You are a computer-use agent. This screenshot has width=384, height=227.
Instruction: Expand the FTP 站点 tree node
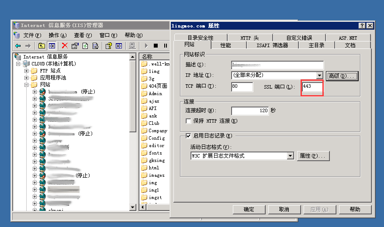coord(27,71)
